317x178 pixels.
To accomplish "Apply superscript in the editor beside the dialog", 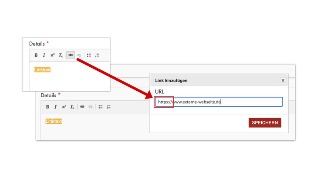I will pyautogui.click(x=64, y=107).
